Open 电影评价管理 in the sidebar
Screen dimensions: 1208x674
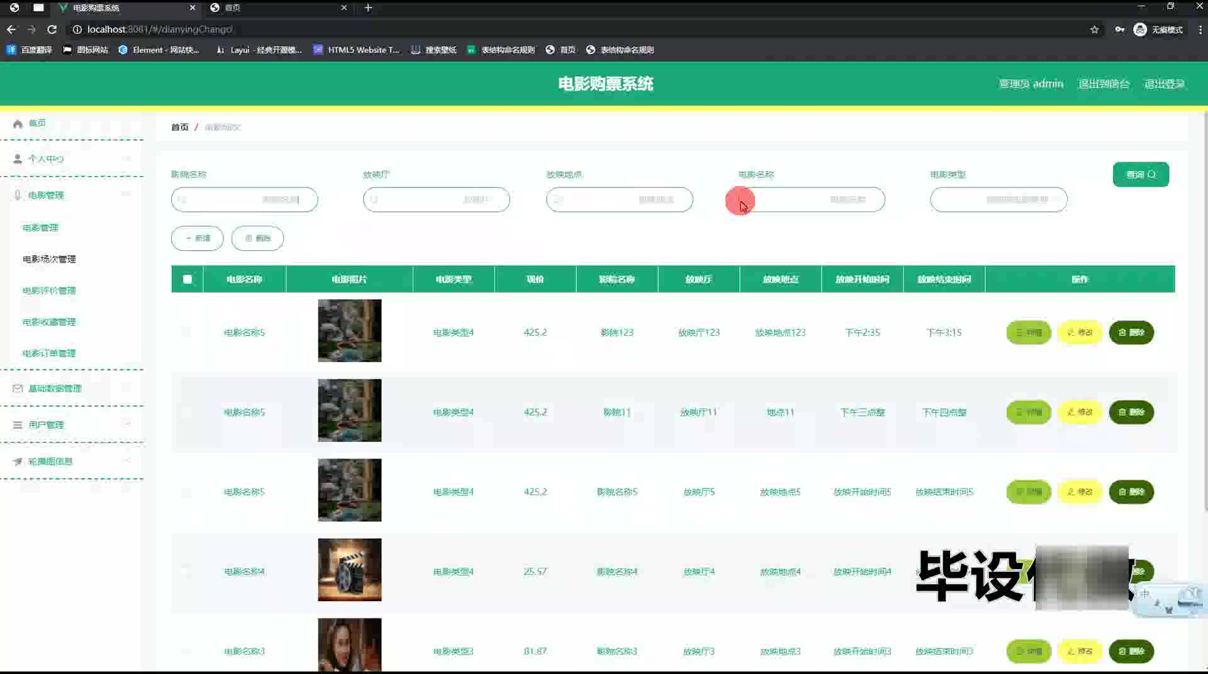(x=49, y=290)
